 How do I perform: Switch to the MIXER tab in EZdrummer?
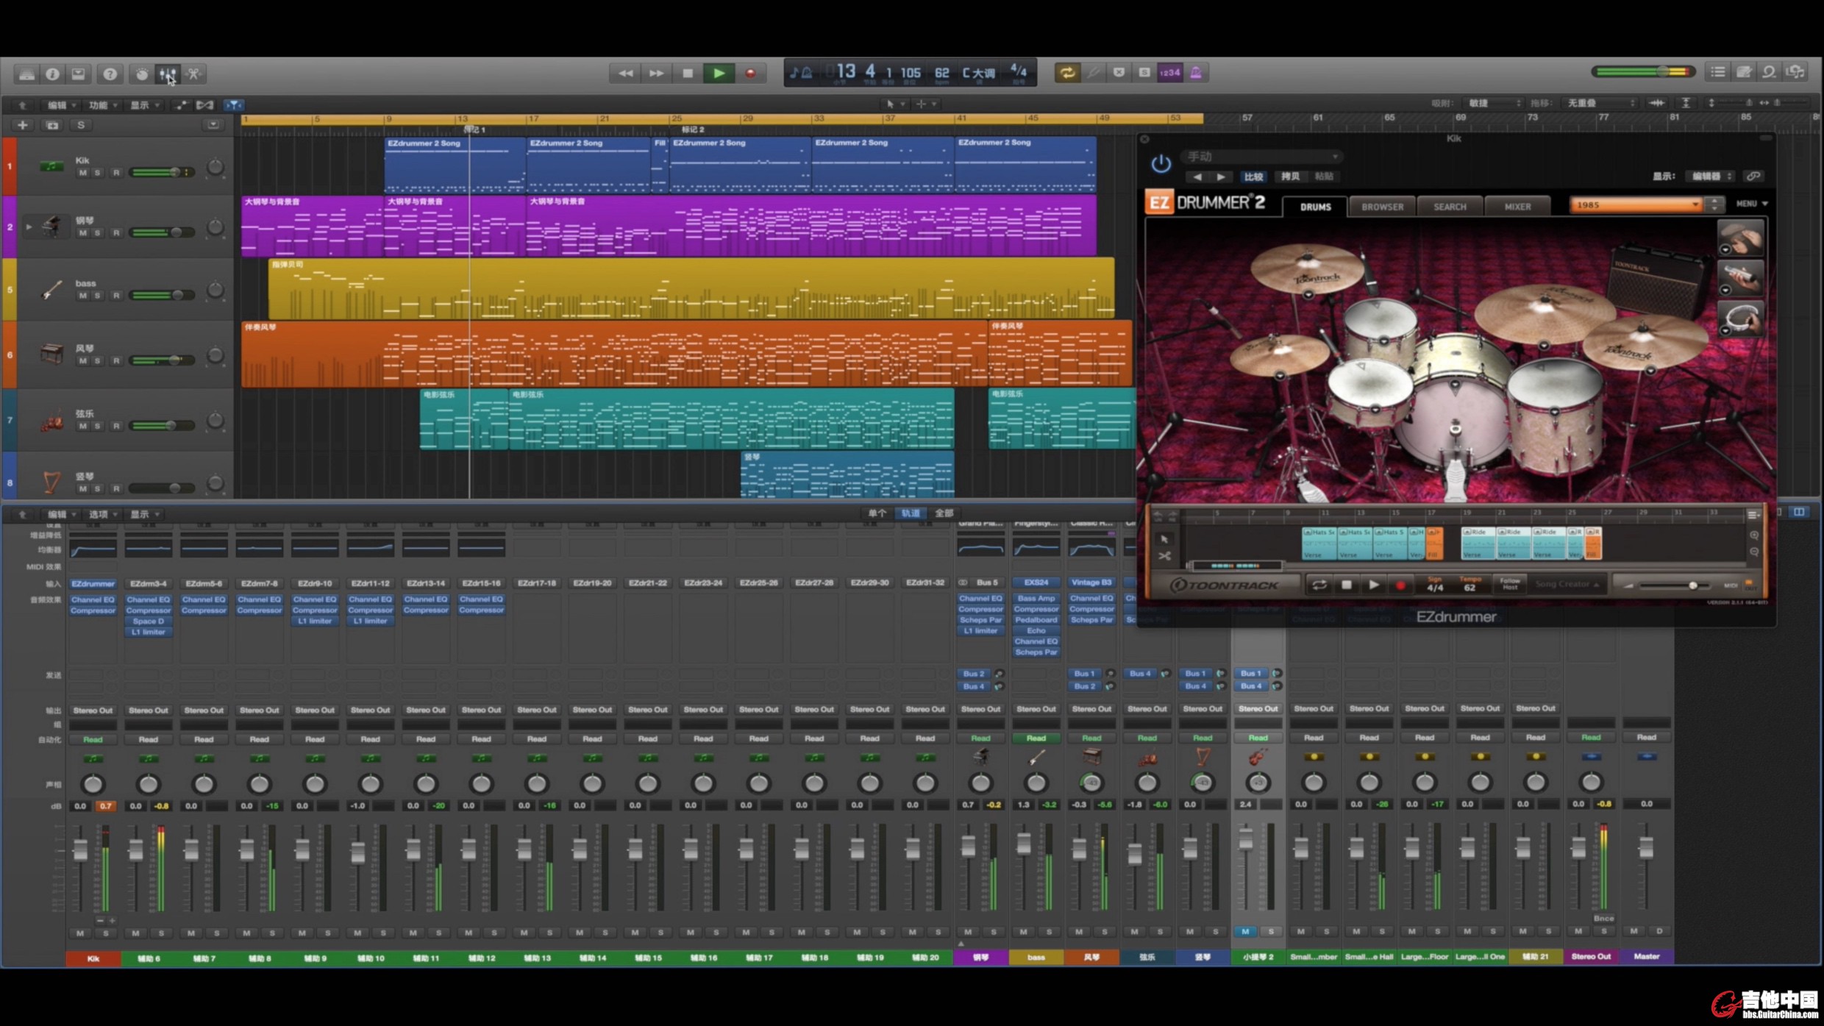coord(1517,207)
